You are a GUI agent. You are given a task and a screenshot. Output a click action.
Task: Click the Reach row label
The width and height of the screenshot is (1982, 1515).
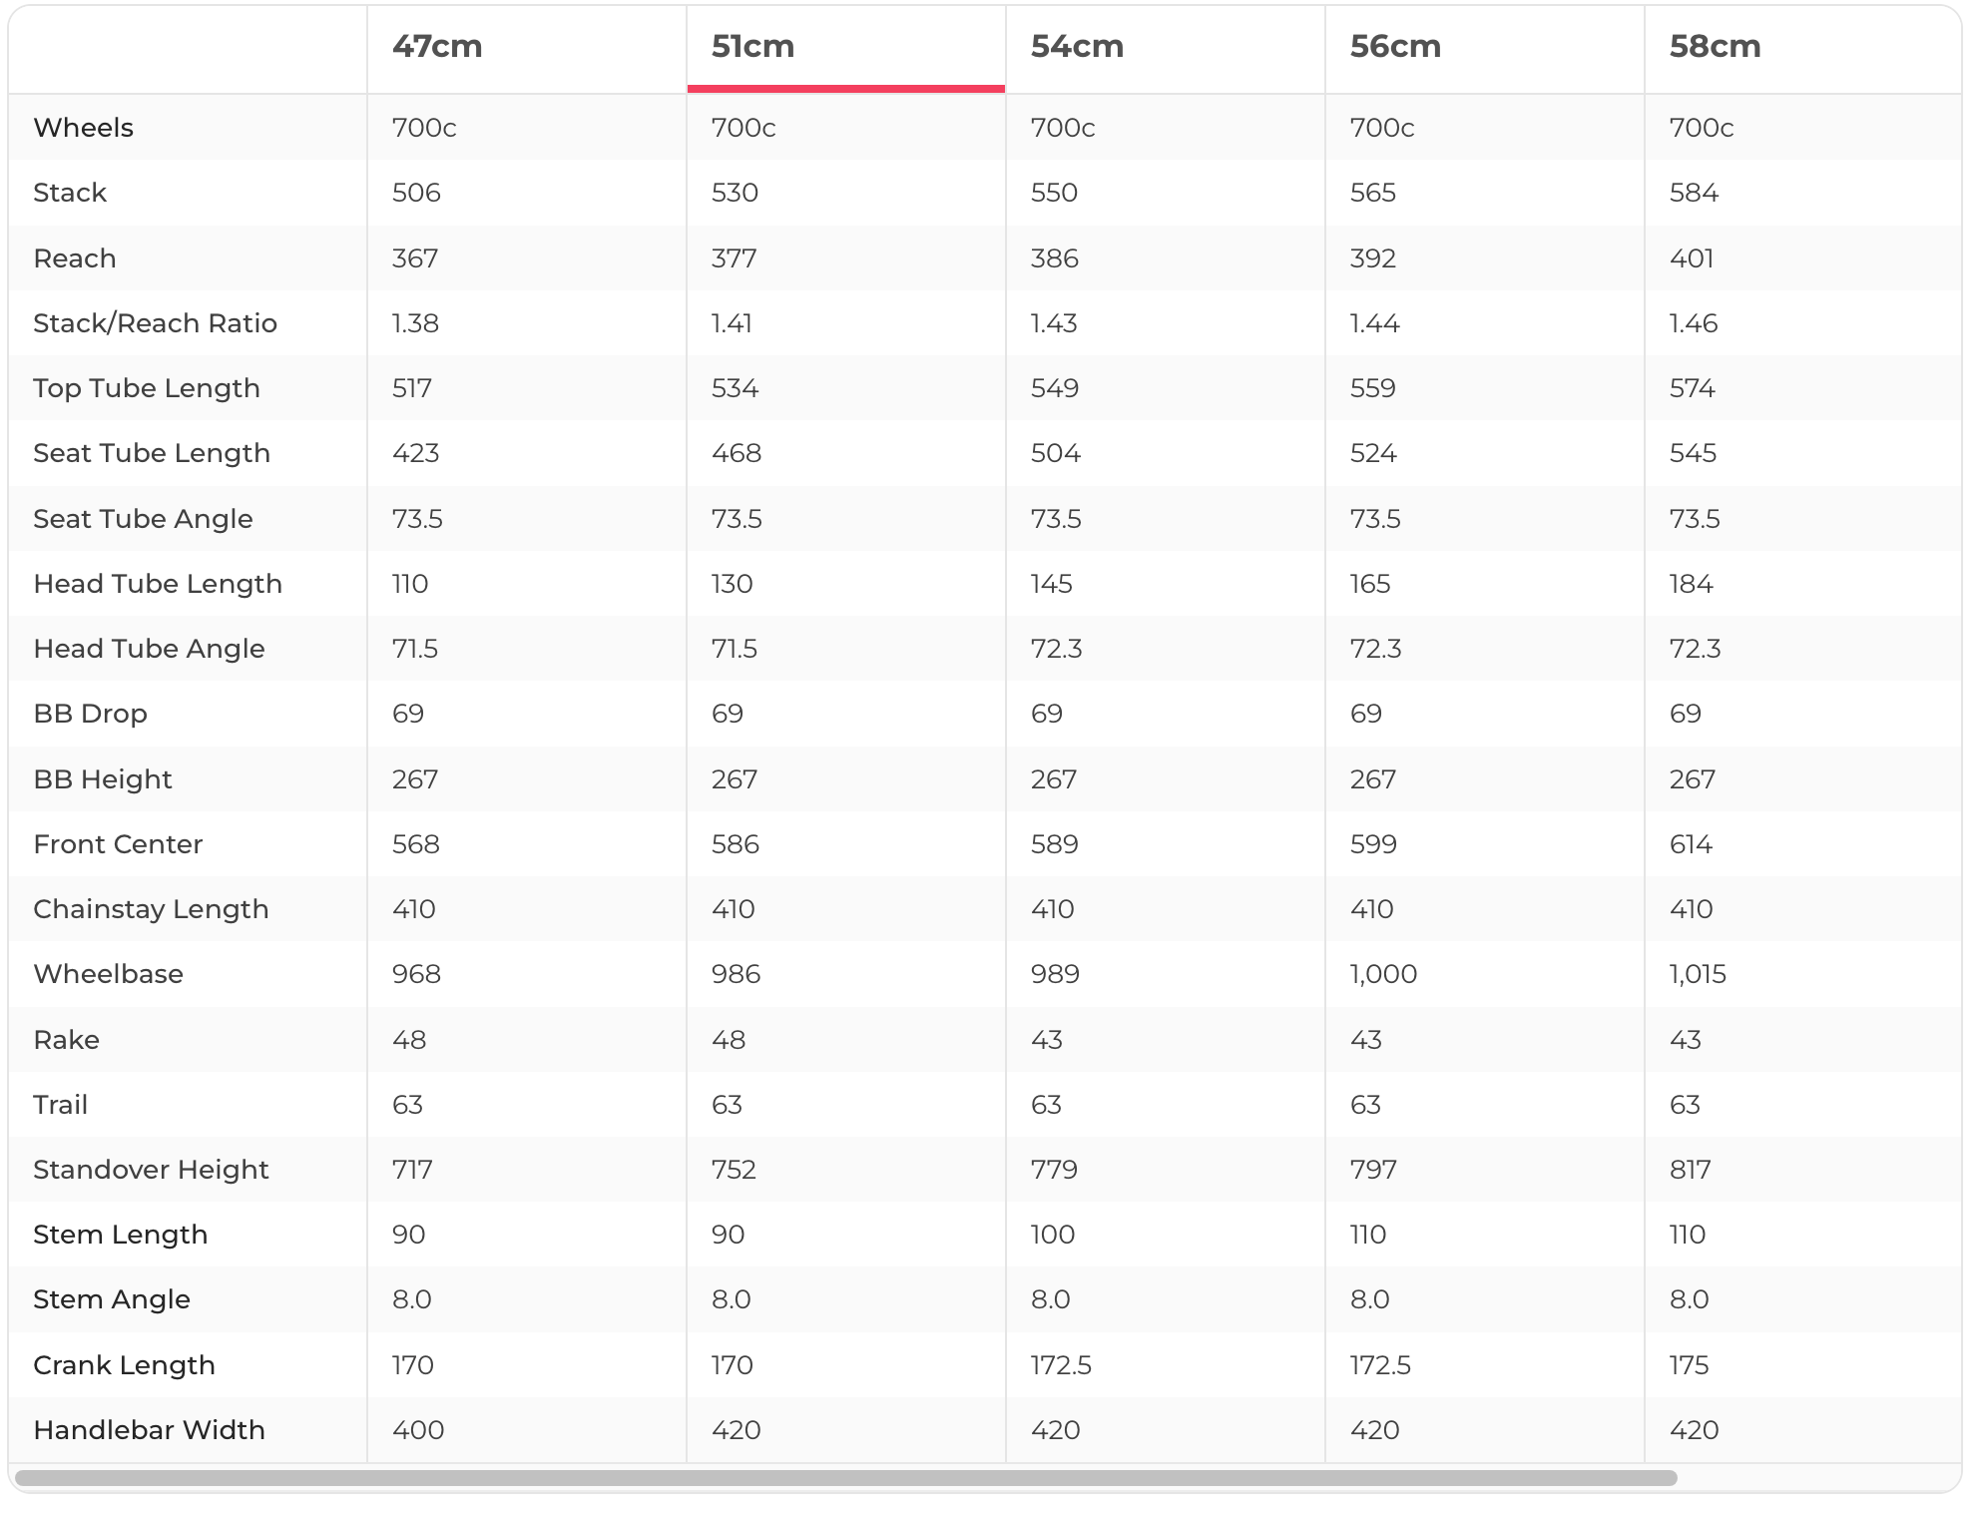click(75, 258)
